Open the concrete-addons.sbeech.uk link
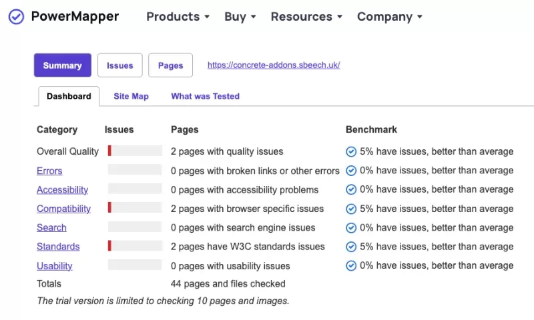Viewport: 534px width, 320px height. click(x=274, y=65)
